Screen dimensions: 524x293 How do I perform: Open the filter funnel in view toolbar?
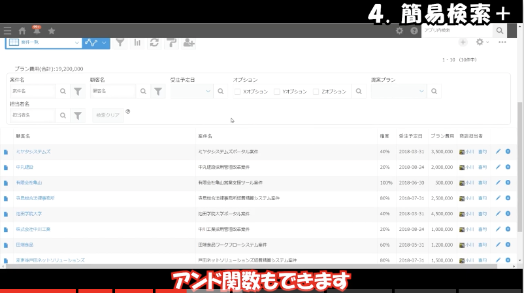tap(120, 43)
